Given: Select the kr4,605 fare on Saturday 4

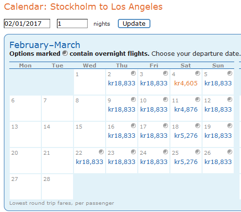Looking at the screenshot, I should [x=186, y=83].
